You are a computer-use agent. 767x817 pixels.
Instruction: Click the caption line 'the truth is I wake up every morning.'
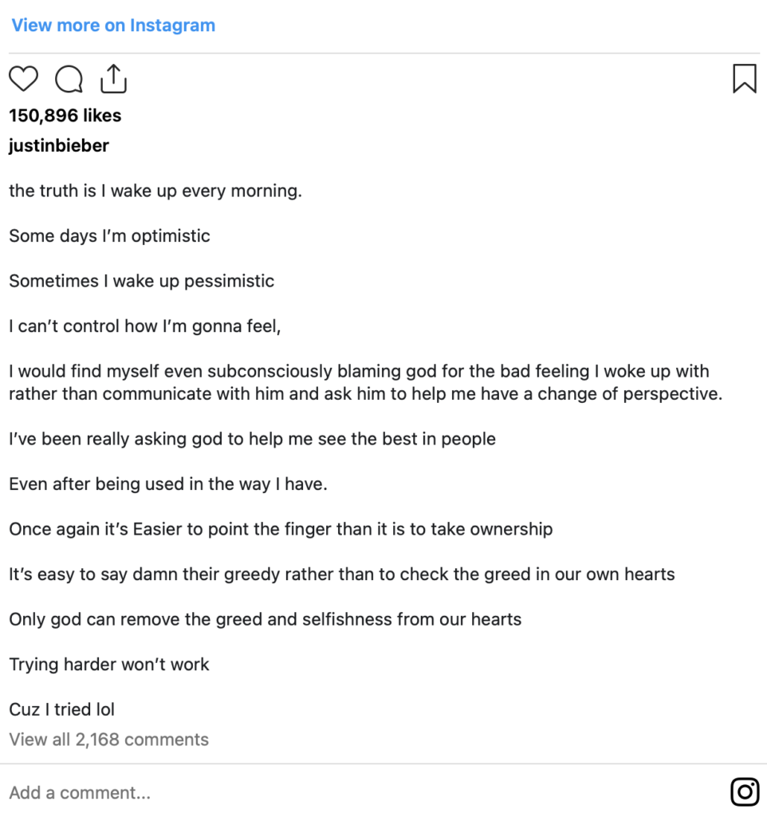[x=155, y=191]
